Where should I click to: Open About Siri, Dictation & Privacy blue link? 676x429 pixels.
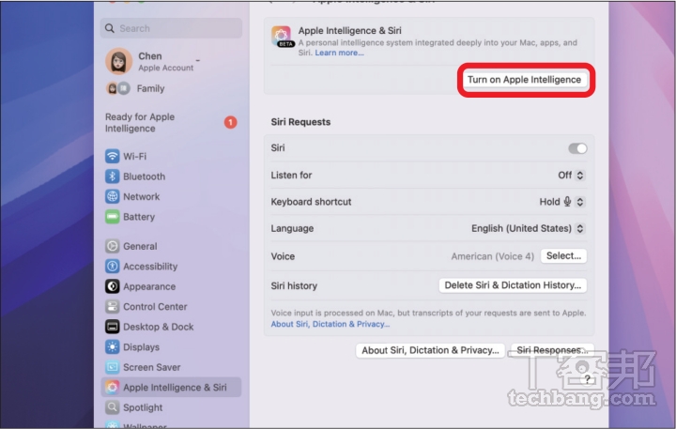pyautogui.click(x=330, y=324)
